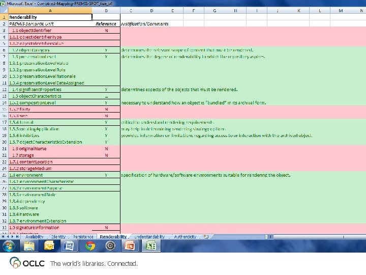Select column A header

[50, 11]
